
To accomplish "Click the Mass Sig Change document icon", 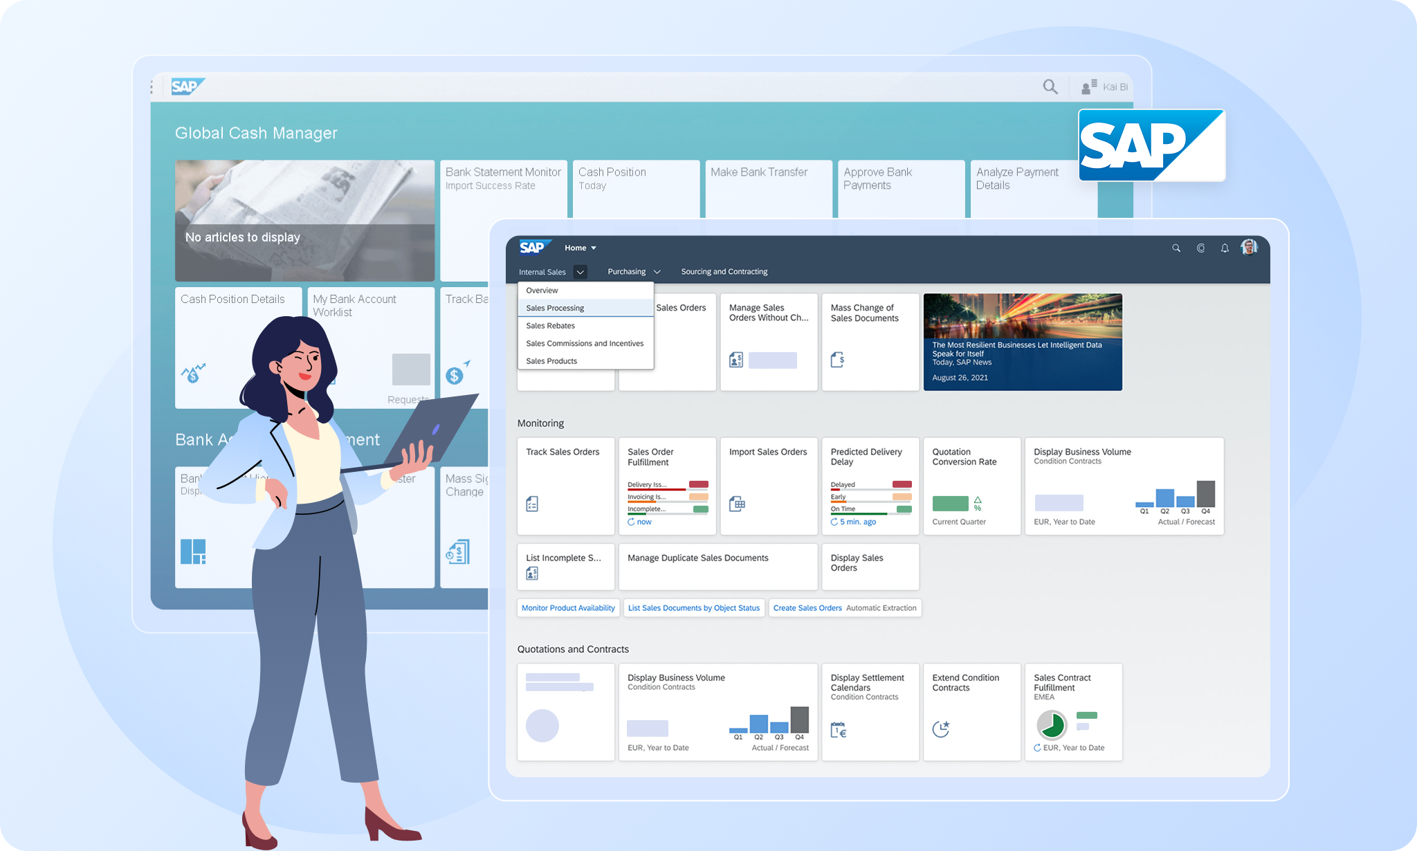I will 458,551.
